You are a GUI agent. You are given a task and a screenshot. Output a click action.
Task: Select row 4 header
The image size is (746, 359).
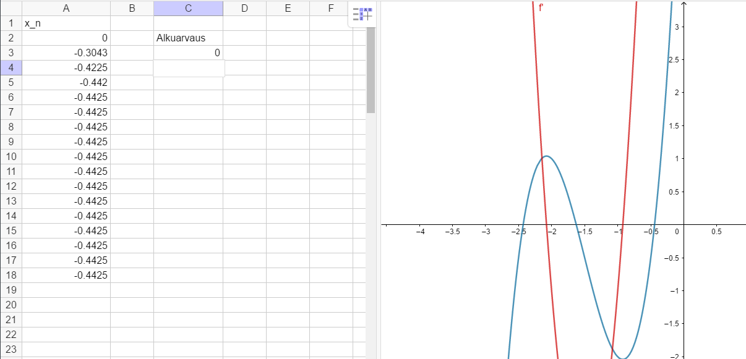[11, 67]
